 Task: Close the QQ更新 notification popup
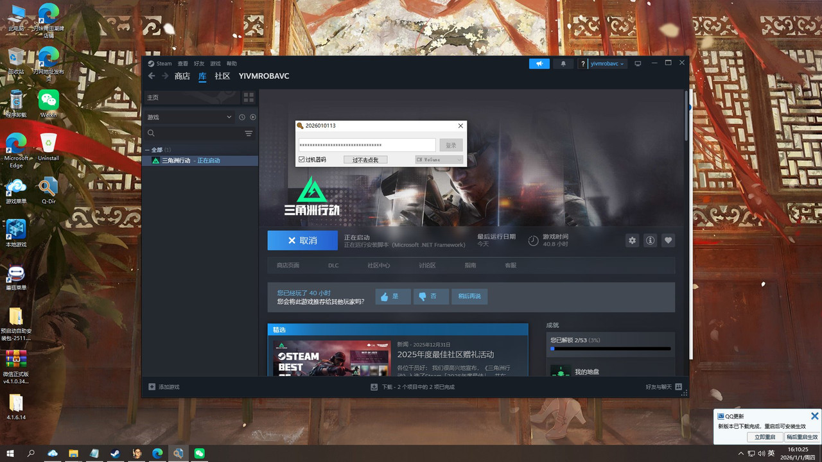tap(814, 416)
